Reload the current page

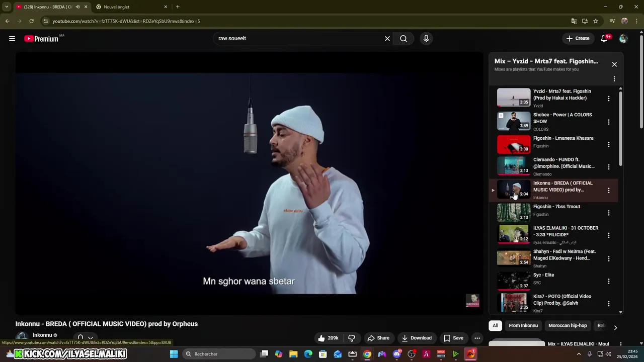click(31, 21)
